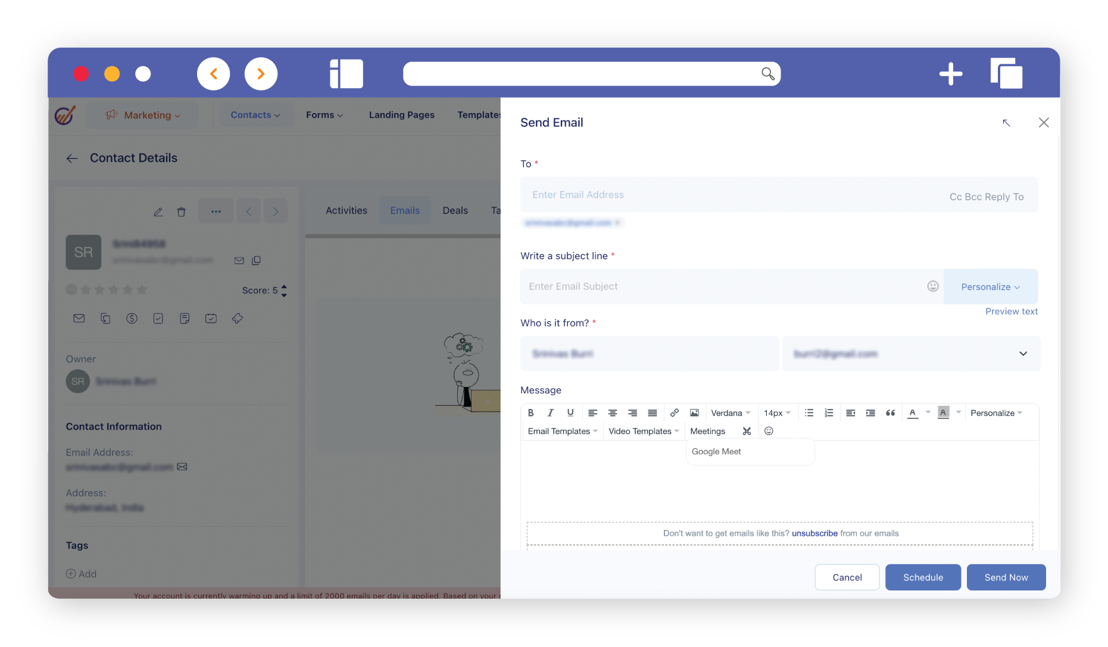The width and height of the screenshot is (1108, 647).
Task: Expand the Forms navigation dropdown
Action: 324,115
